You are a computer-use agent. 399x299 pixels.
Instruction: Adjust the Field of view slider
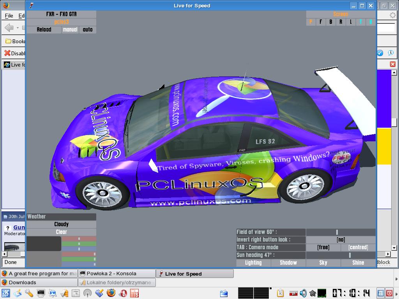click(341, 232)
